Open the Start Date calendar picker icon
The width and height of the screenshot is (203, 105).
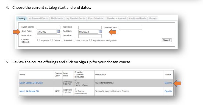(x=59, y=31)
